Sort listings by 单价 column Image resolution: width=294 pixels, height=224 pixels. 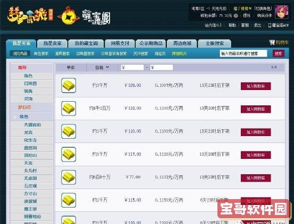[71, 67]
